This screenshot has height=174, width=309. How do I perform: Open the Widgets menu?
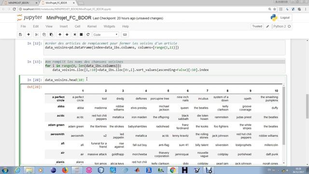point(109,26)
